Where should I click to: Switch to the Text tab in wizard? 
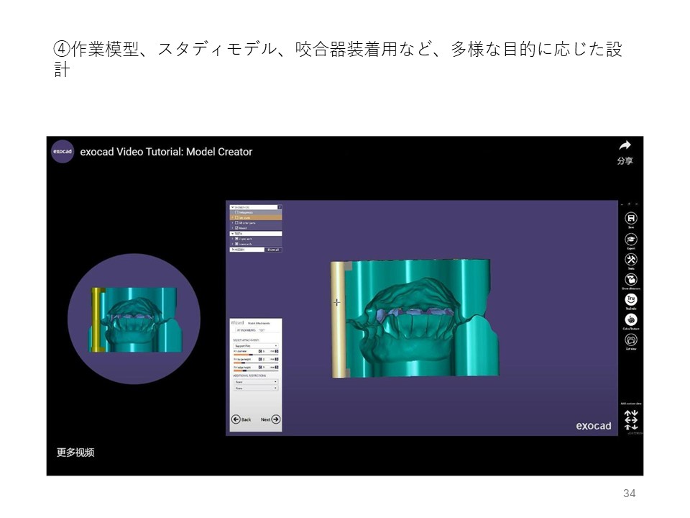(262, 330)
